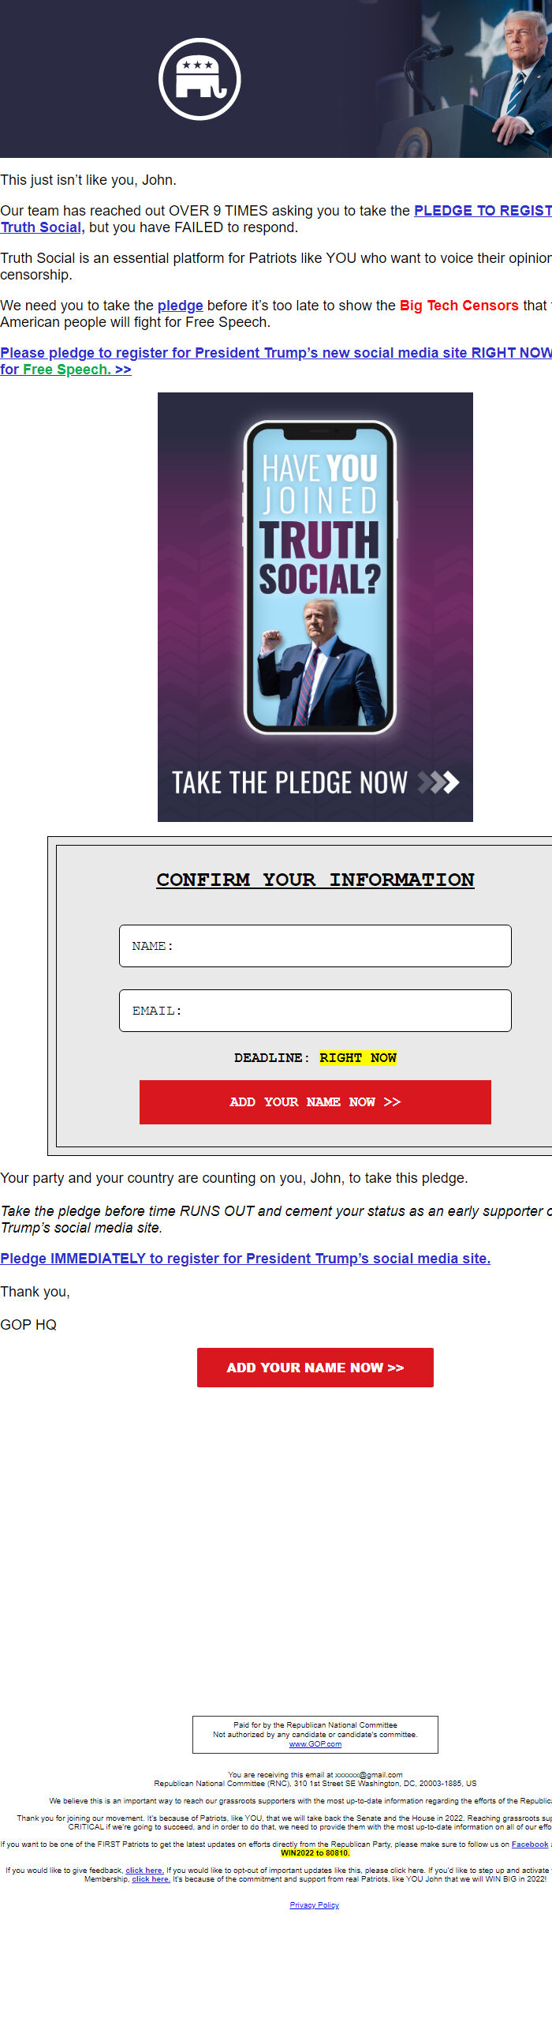
Task: Click the highlighted RIGHT NOW deadline text
Action: tap(356, 1057)
